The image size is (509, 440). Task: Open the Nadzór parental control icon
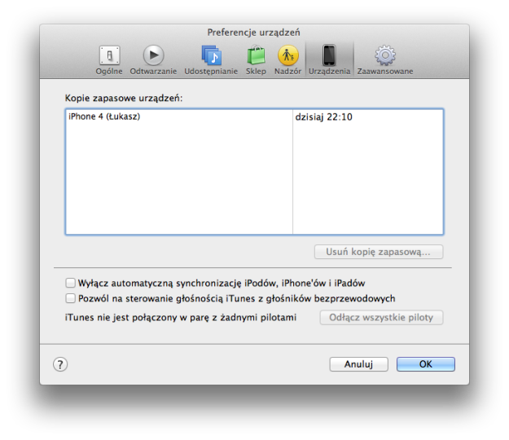coord(288,55)
